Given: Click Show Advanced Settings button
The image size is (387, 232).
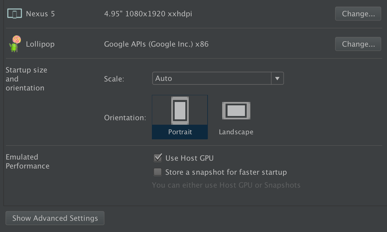Looking at the screenshot, I should [x=55, y=218].
